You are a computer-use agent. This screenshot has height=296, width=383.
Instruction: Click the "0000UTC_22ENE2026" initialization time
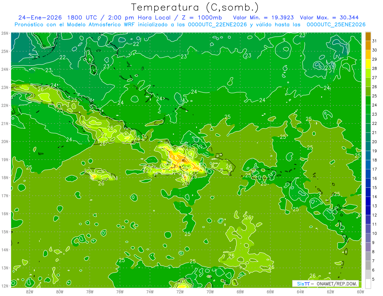(218, 25)
